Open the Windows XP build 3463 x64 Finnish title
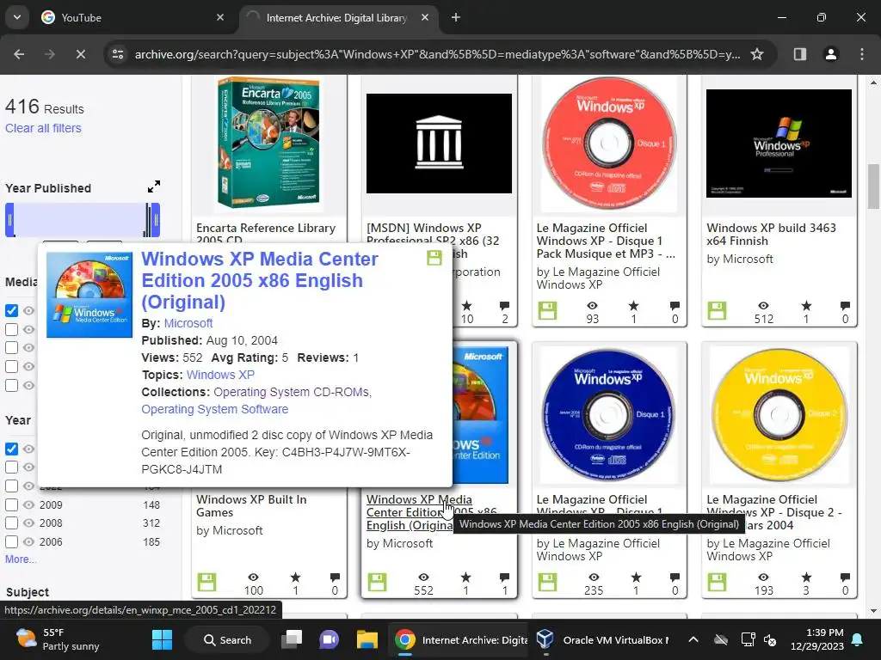This screenshot has height=660, width=881. point(771,234)
